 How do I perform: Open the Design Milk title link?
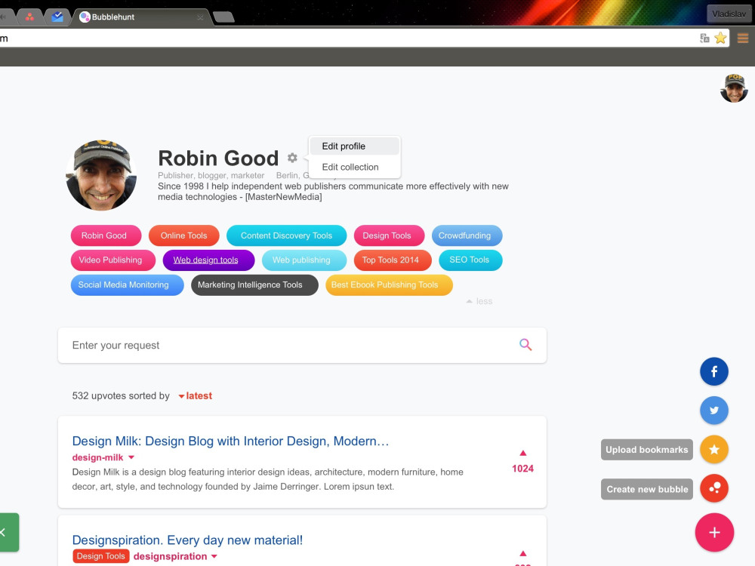(230, 441)
